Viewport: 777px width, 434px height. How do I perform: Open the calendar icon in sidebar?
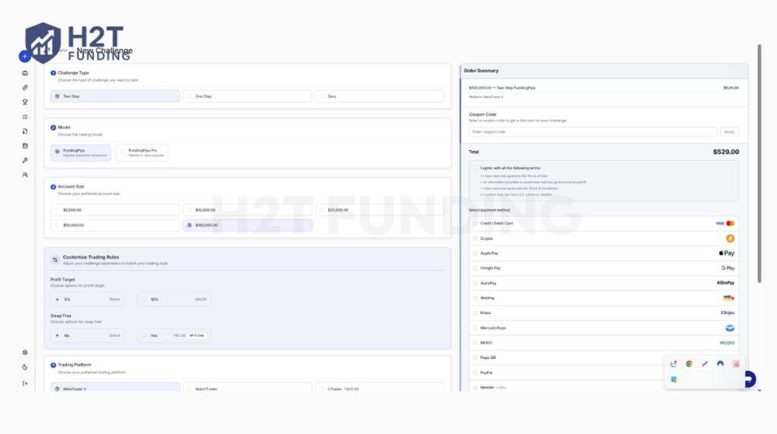(x=25, y=146)
